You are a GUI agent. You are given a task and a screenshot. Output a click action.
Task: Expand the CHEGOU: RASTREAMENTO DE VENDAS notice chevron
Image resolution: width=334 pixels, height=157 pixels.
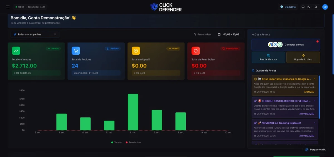coord(315,101)
